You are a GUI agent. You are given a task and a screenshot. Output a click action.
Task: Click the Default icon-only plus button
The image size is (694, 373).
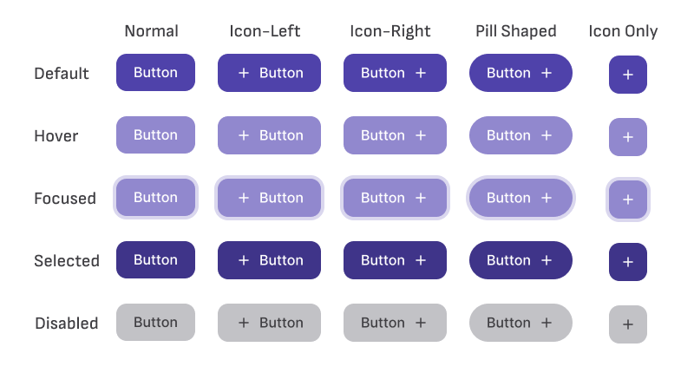point(628,75)
